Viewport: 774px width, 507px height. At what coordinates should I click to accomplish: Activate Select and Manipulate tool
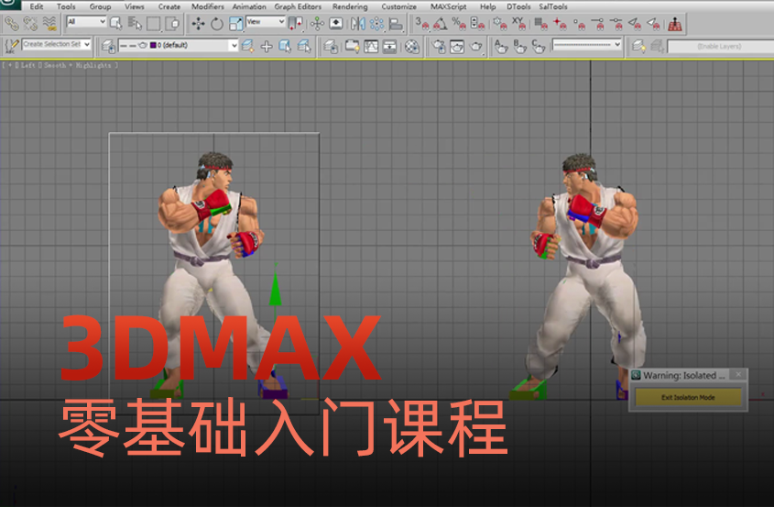[317, 23]
